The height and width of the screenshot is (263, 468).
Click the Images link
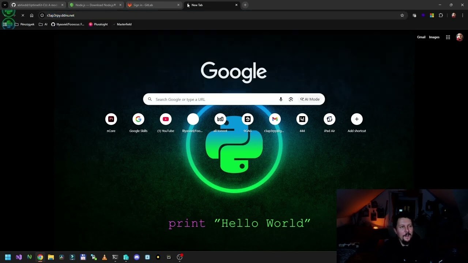coord(434,37)
